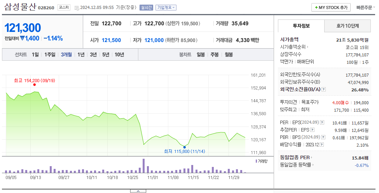Click the 거래대금 4,330 백만 value
The image size is (379, 193).
(x=247, y=40)
